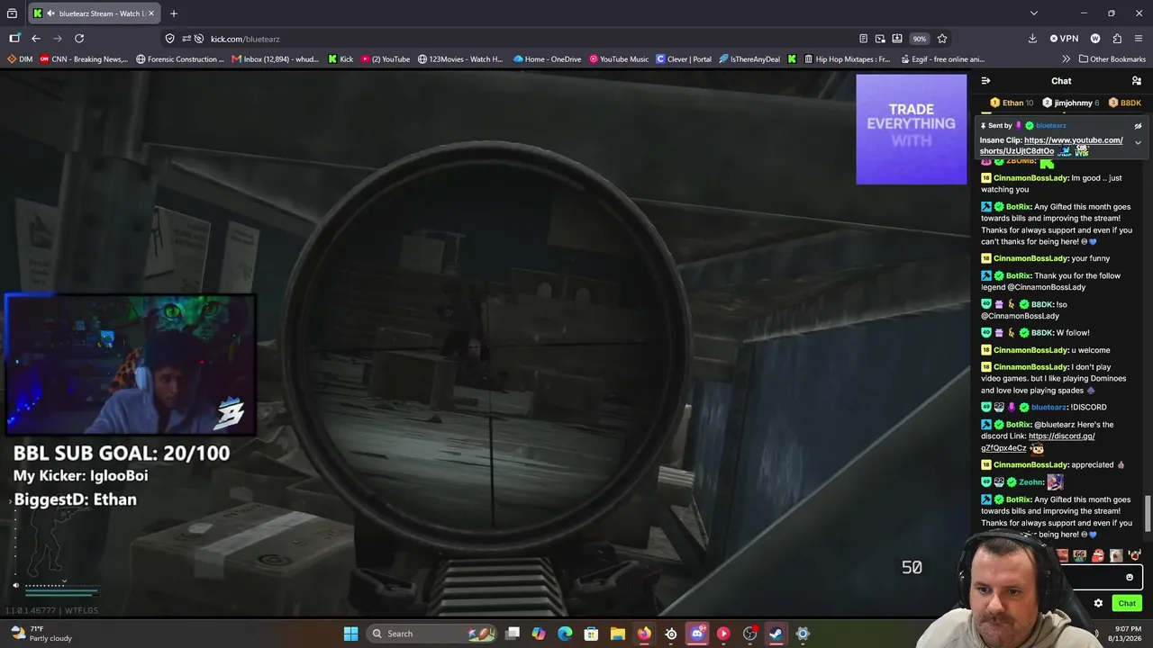
Task: Open the Other Bookmarks folder
Action: pyautogui.click(x=1112, y=59)
